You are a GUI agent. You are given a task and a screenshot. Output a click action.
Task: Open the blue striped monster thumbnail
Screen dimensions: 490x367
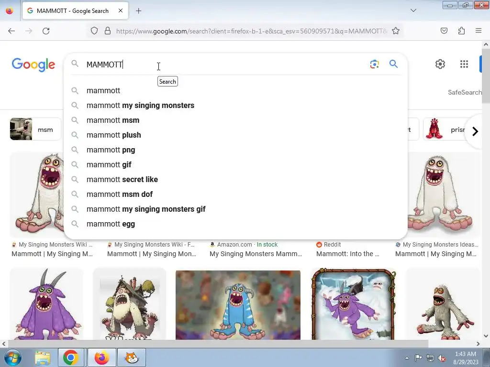click(238, 305)
